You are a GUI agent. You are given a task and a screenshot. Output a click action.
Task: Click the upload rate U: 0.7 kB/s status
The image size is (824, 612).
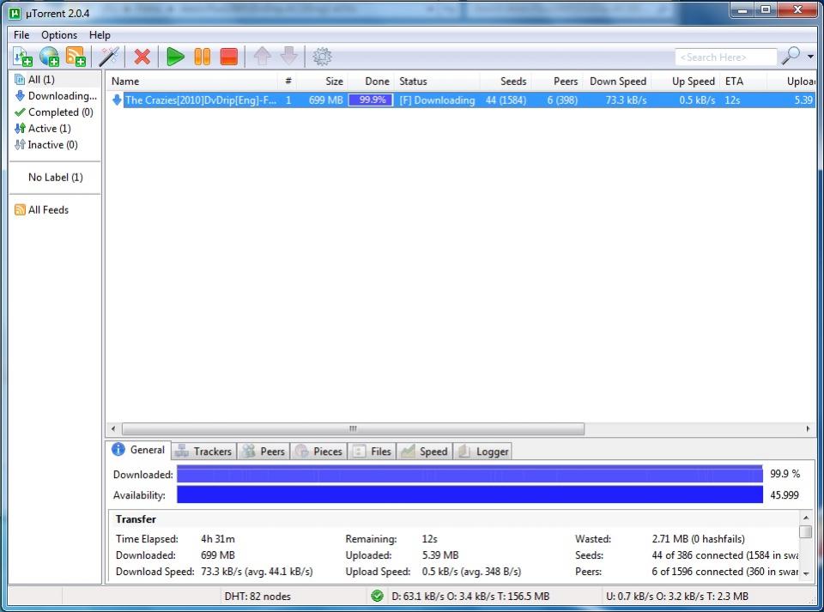[x=677, y=597]
